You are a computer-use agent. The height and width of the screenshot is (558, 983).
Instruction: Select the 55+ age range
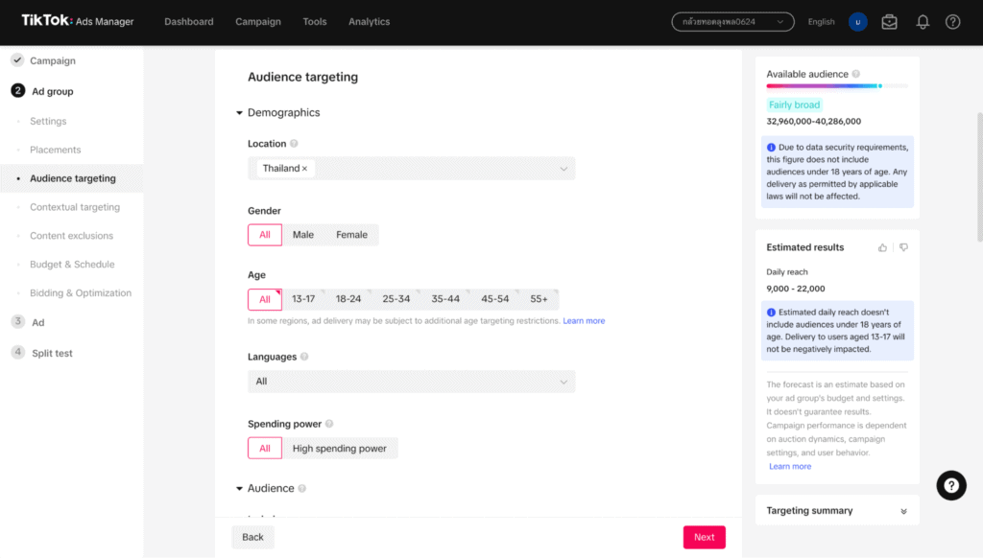(x=539, y=299)
